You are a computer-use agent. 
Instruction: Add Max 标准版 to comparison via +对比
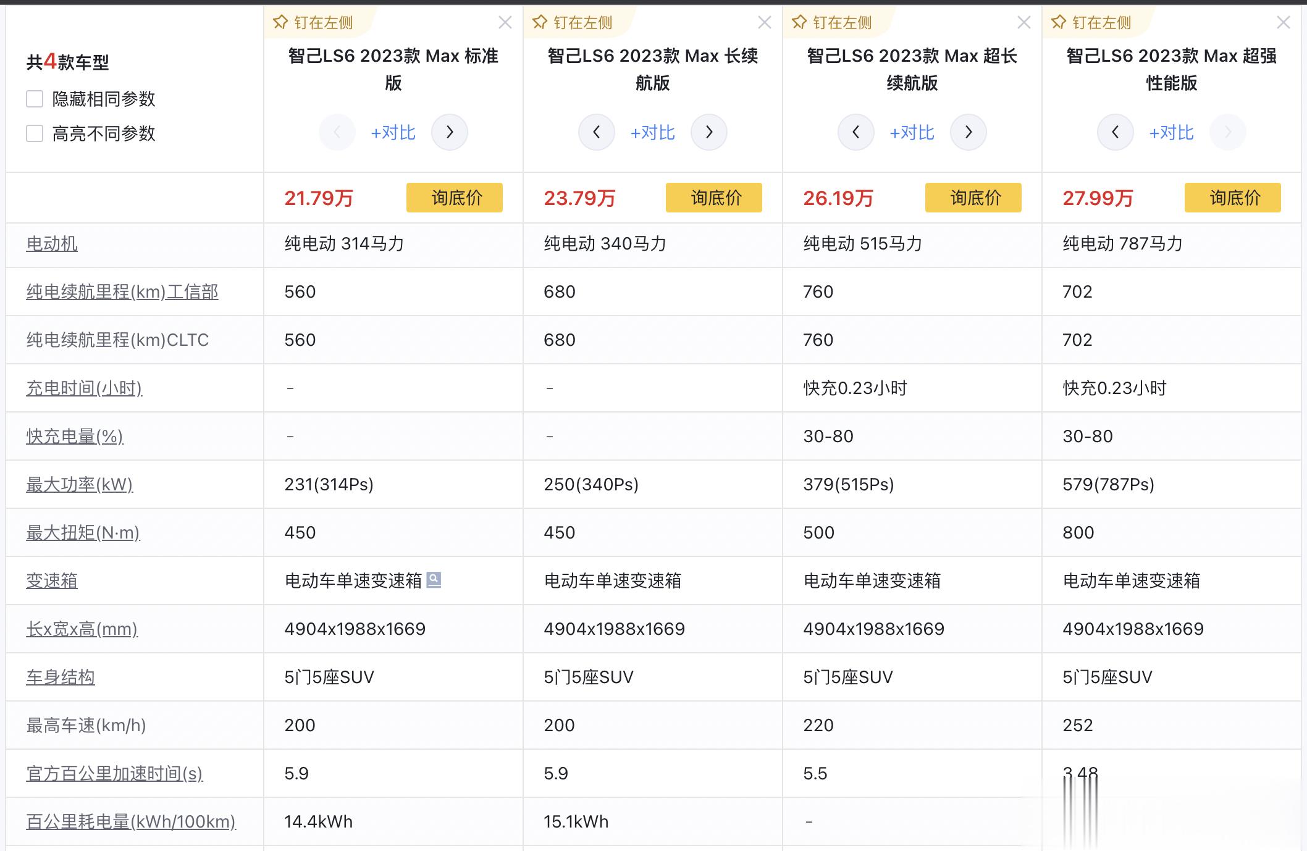coord(393,133)
